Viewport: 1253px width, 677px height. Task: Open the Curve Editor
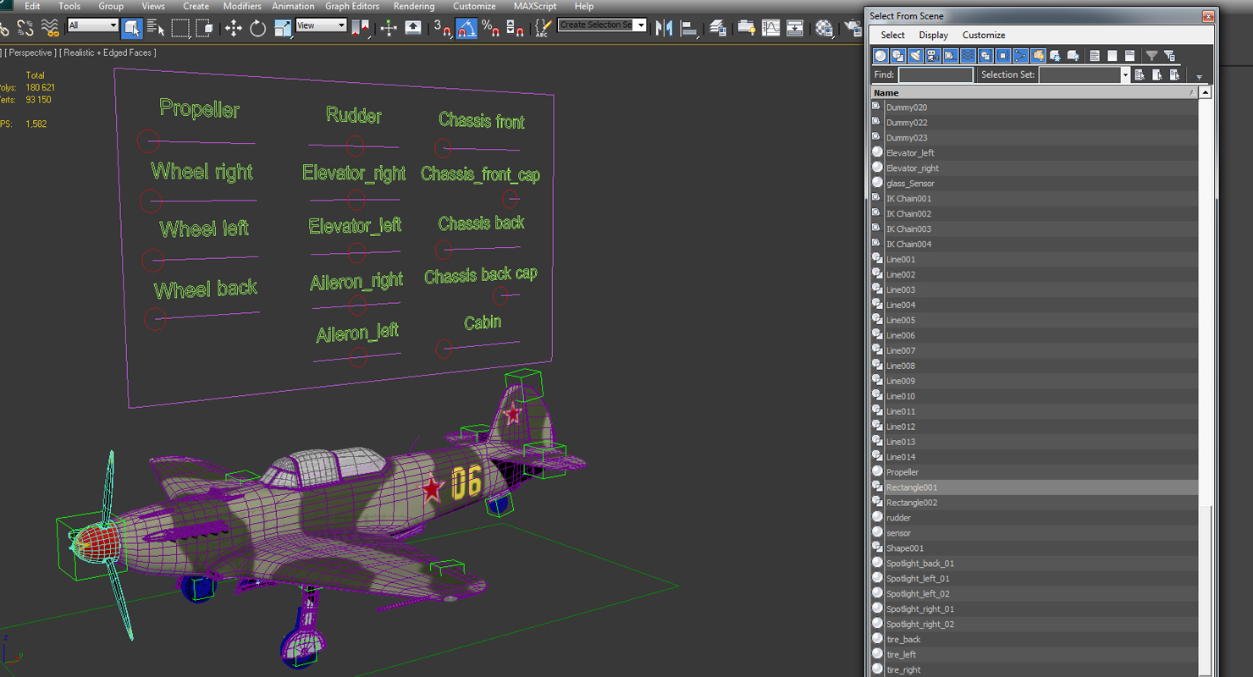(770, 27)
